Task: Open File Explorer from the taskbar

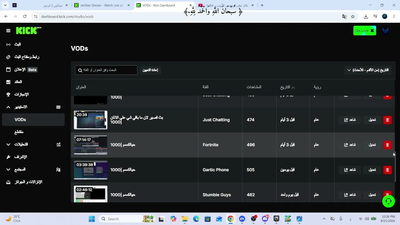Action: (x=185, y=219)
